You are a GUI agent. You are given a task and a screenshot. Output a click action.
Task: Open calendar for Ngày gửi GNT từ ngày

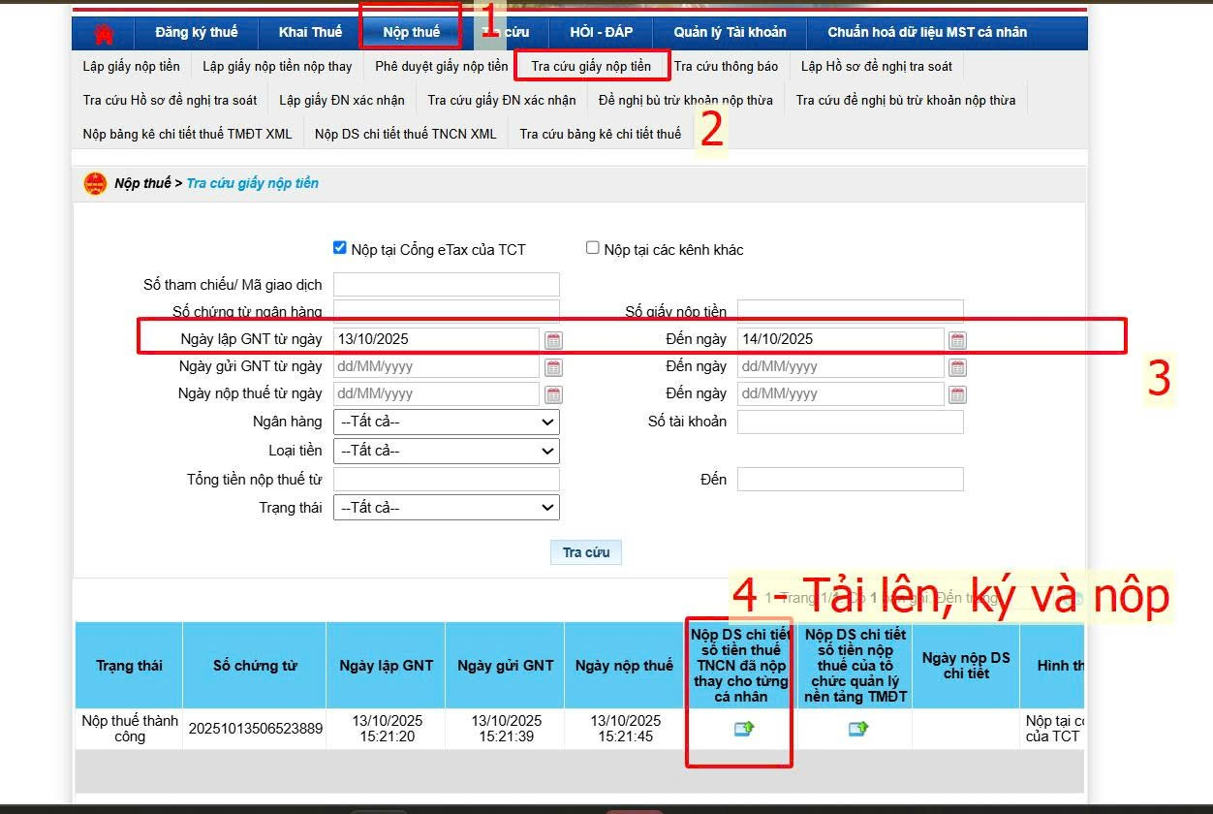pyautogui.click(x=553, y=367)
